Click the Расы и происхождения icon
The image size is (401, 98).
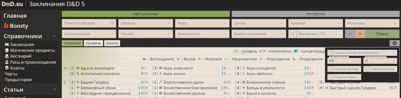tap(7, 62)
